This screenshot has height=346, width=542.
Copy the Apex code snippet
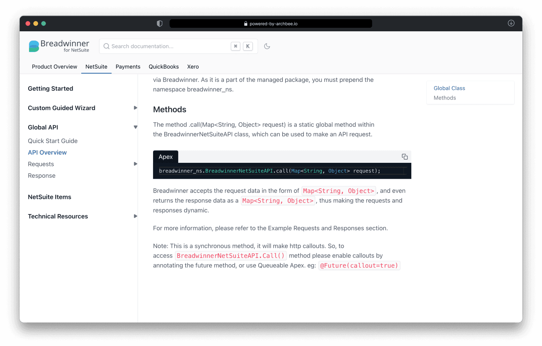[x=405, y=157]
